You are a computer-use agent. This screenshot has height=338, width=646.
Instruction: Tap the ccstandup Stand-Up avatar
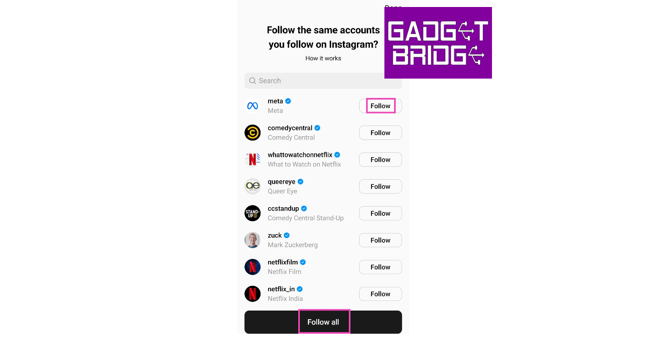point(252,213)
